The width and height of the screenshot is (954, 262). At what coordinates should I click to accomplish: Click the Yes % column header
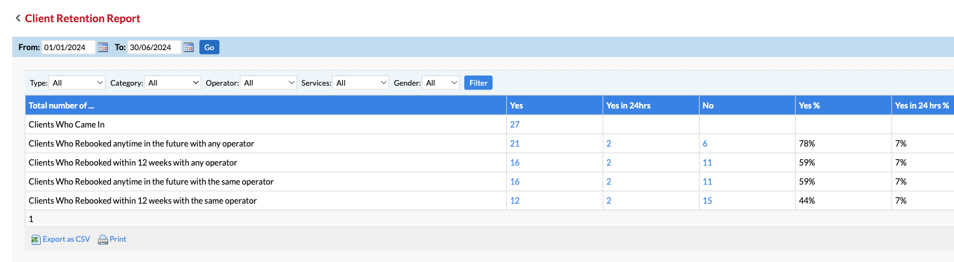[843, 105]
